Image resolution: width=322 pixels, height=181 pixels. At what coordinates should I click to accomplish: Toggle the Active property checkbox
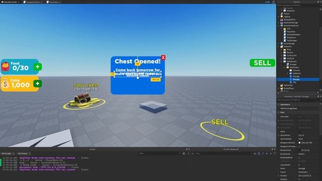pyautogui.click(x=300, y=132)
